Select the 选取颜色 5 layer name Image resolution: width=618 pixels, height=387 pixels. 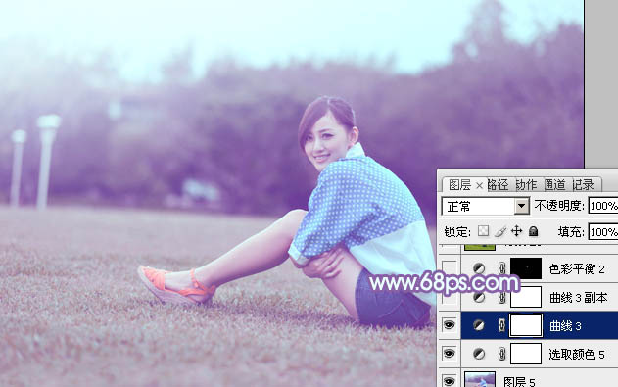[577, 355]
